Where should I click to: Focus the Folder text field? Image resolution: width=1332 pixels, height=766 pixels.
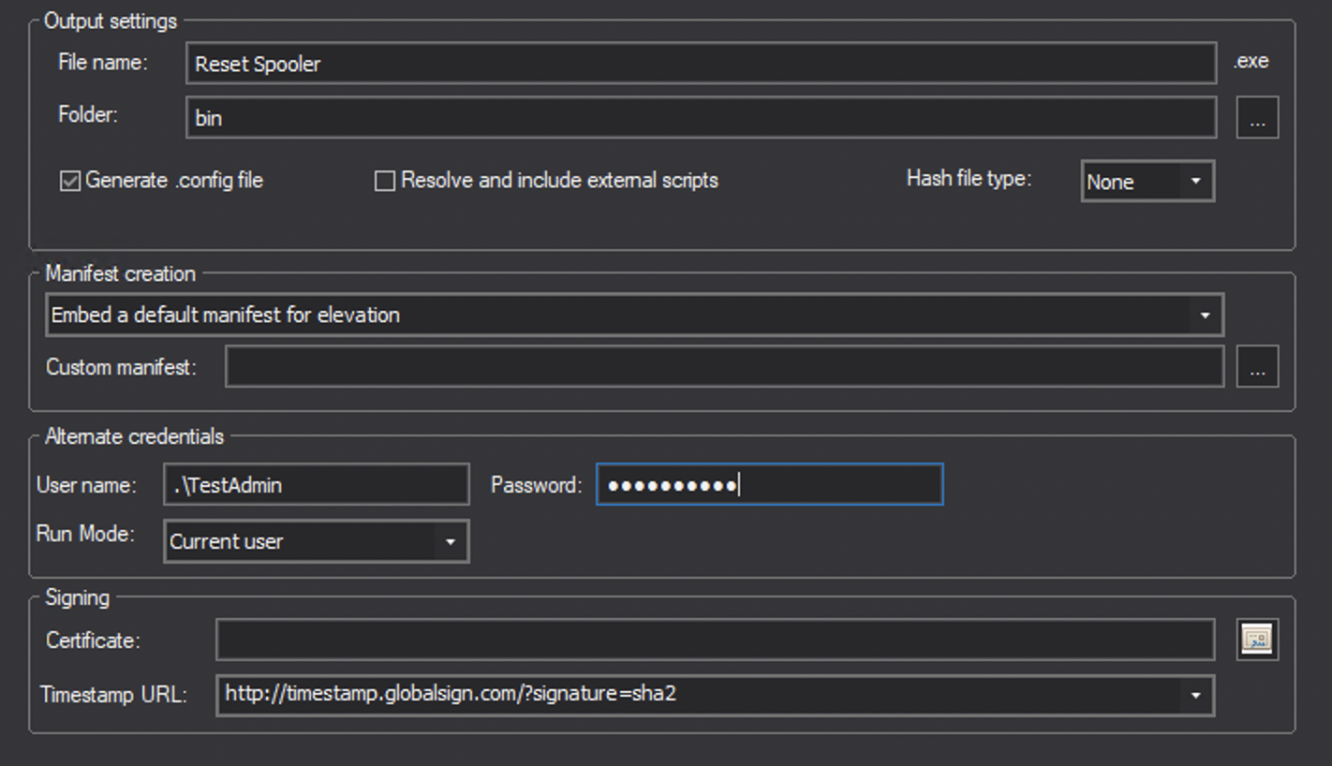pyautogui.click(x=701, y=117)
